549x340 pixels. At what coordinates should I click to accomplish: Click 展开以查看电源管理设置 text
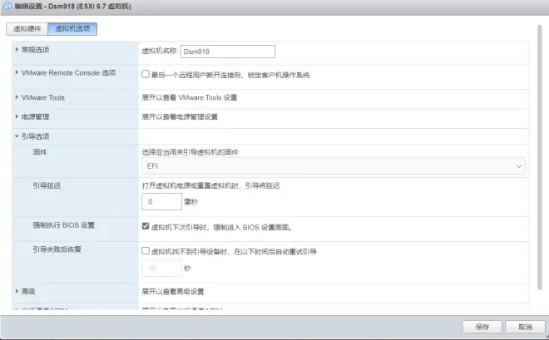[180, 117]
